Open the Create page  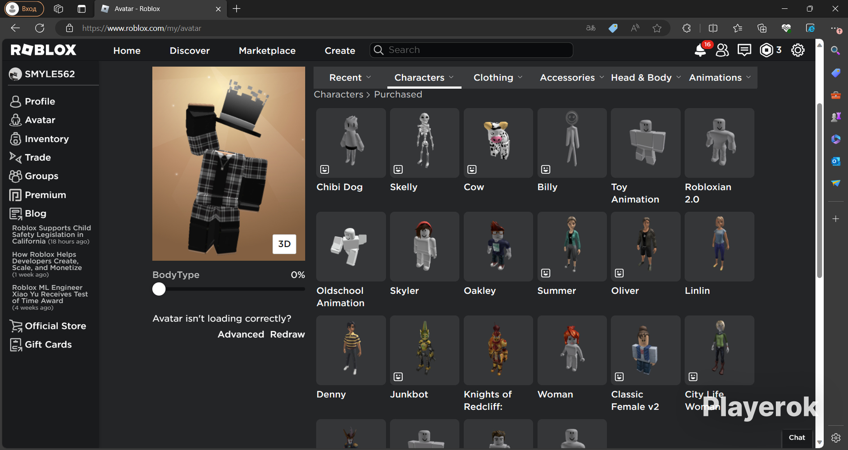click(340, 50)
